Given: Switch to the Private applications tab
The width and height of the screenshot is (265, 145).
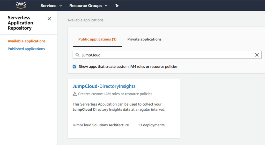Looking at the screenshot, I should click(144, 39).
